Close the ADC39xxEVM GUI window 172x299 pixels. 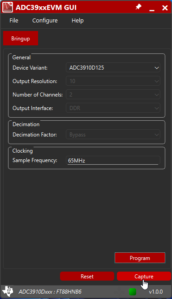tap(165, 8)
